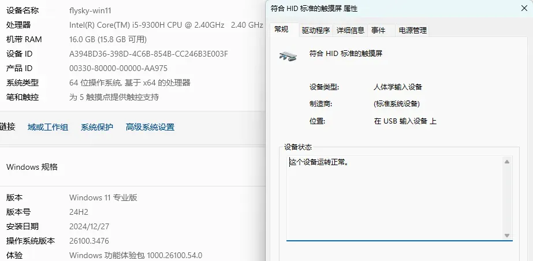Close the touch screen properties dialog
This screenshot has height=261, width=533.
click(x=524, y=9)
